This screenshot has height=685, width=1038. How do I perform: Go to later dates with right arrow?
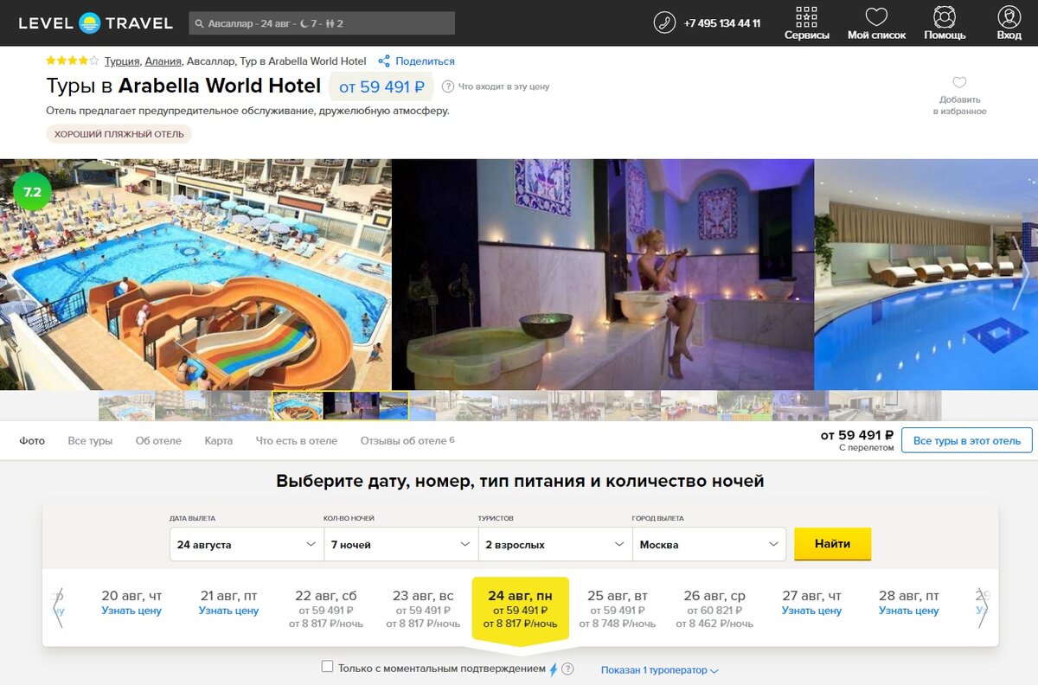982,609
